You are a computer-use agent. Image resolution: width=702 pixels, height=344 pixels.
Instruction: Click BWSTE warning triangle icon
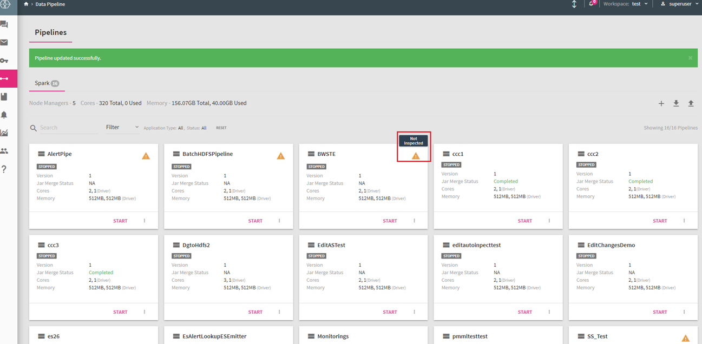[x=416, y=156]
